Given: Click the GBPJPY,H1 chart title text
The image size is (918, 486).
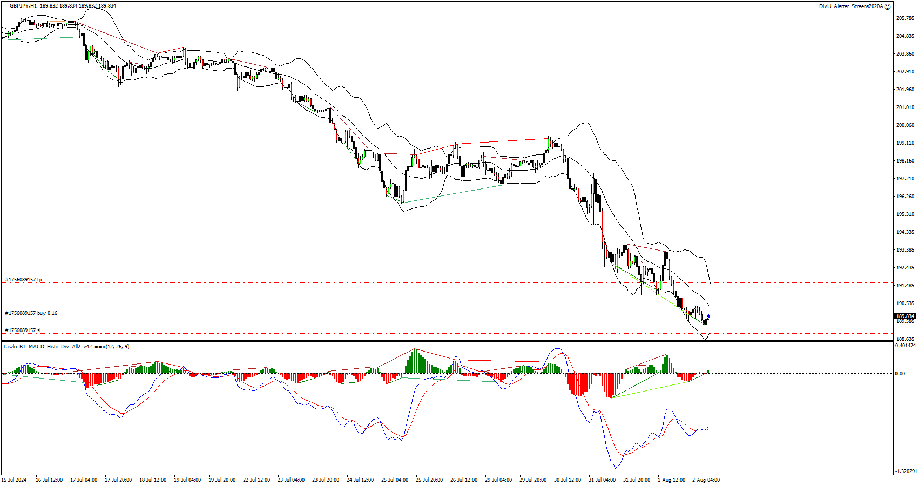Looking at the screenshot, I should (x=23, y=6).
